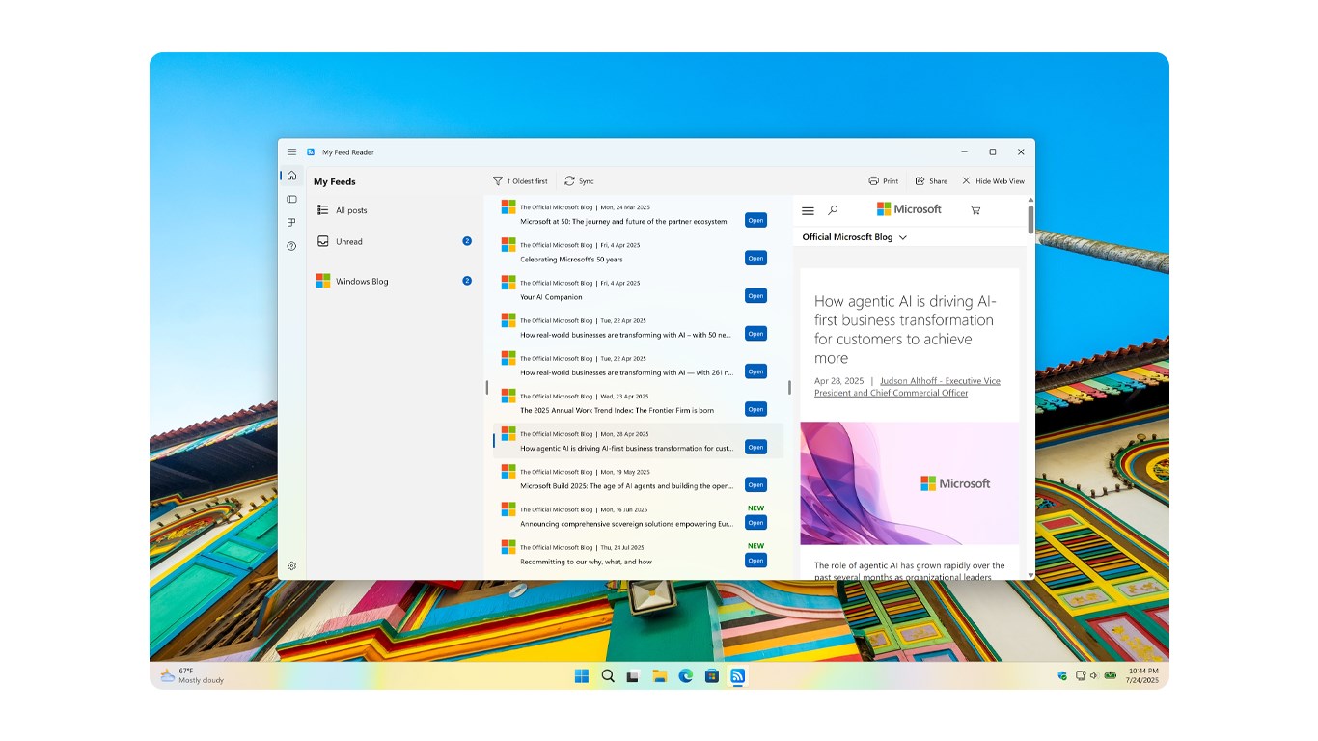
Task: Select the Home icon in left rail
Action: (291, 175)
